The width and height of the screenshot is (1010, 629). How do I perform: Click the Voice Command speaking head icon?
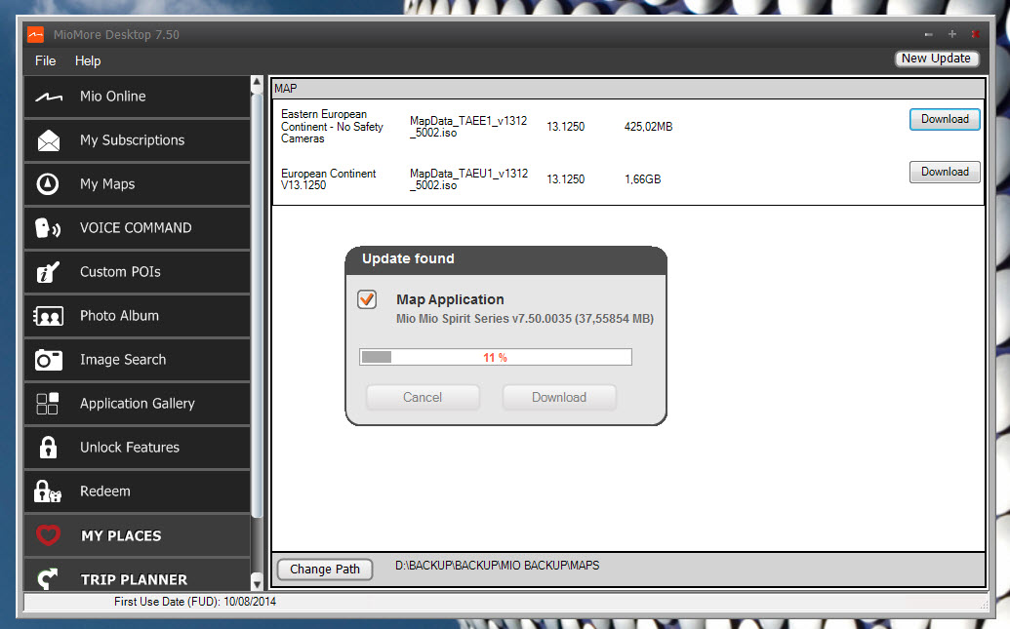click(x=48, y=228)
